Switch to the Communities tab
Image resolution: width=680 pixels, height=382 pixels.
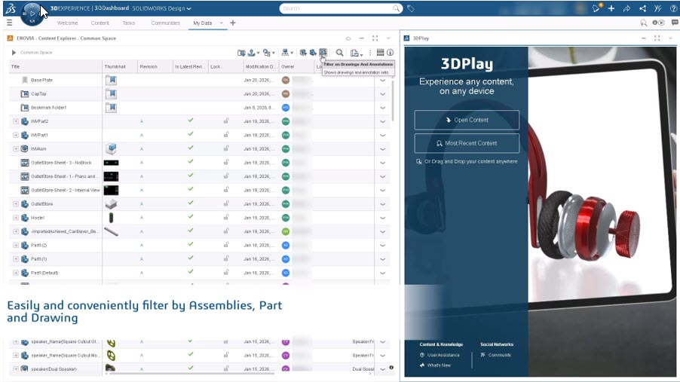click(165, 23)
